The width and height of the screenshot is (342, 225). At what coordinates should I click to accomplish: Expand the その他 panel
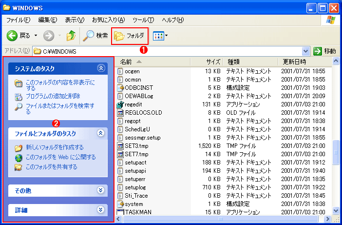click(x=101, y=190)
